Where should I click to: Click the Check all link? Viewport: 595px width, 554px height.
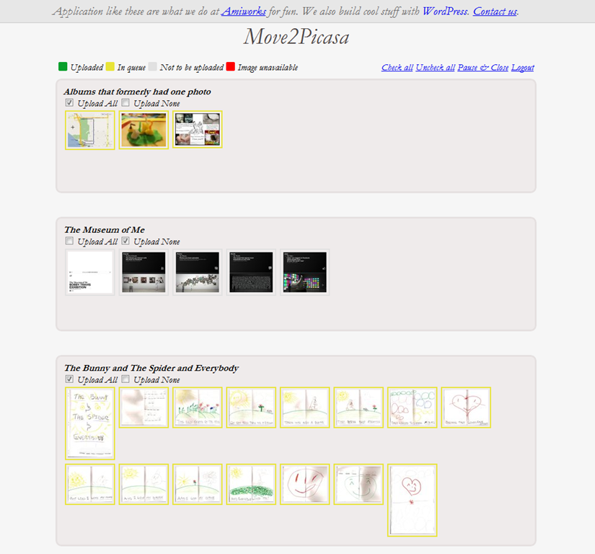(x=397, y=68)
